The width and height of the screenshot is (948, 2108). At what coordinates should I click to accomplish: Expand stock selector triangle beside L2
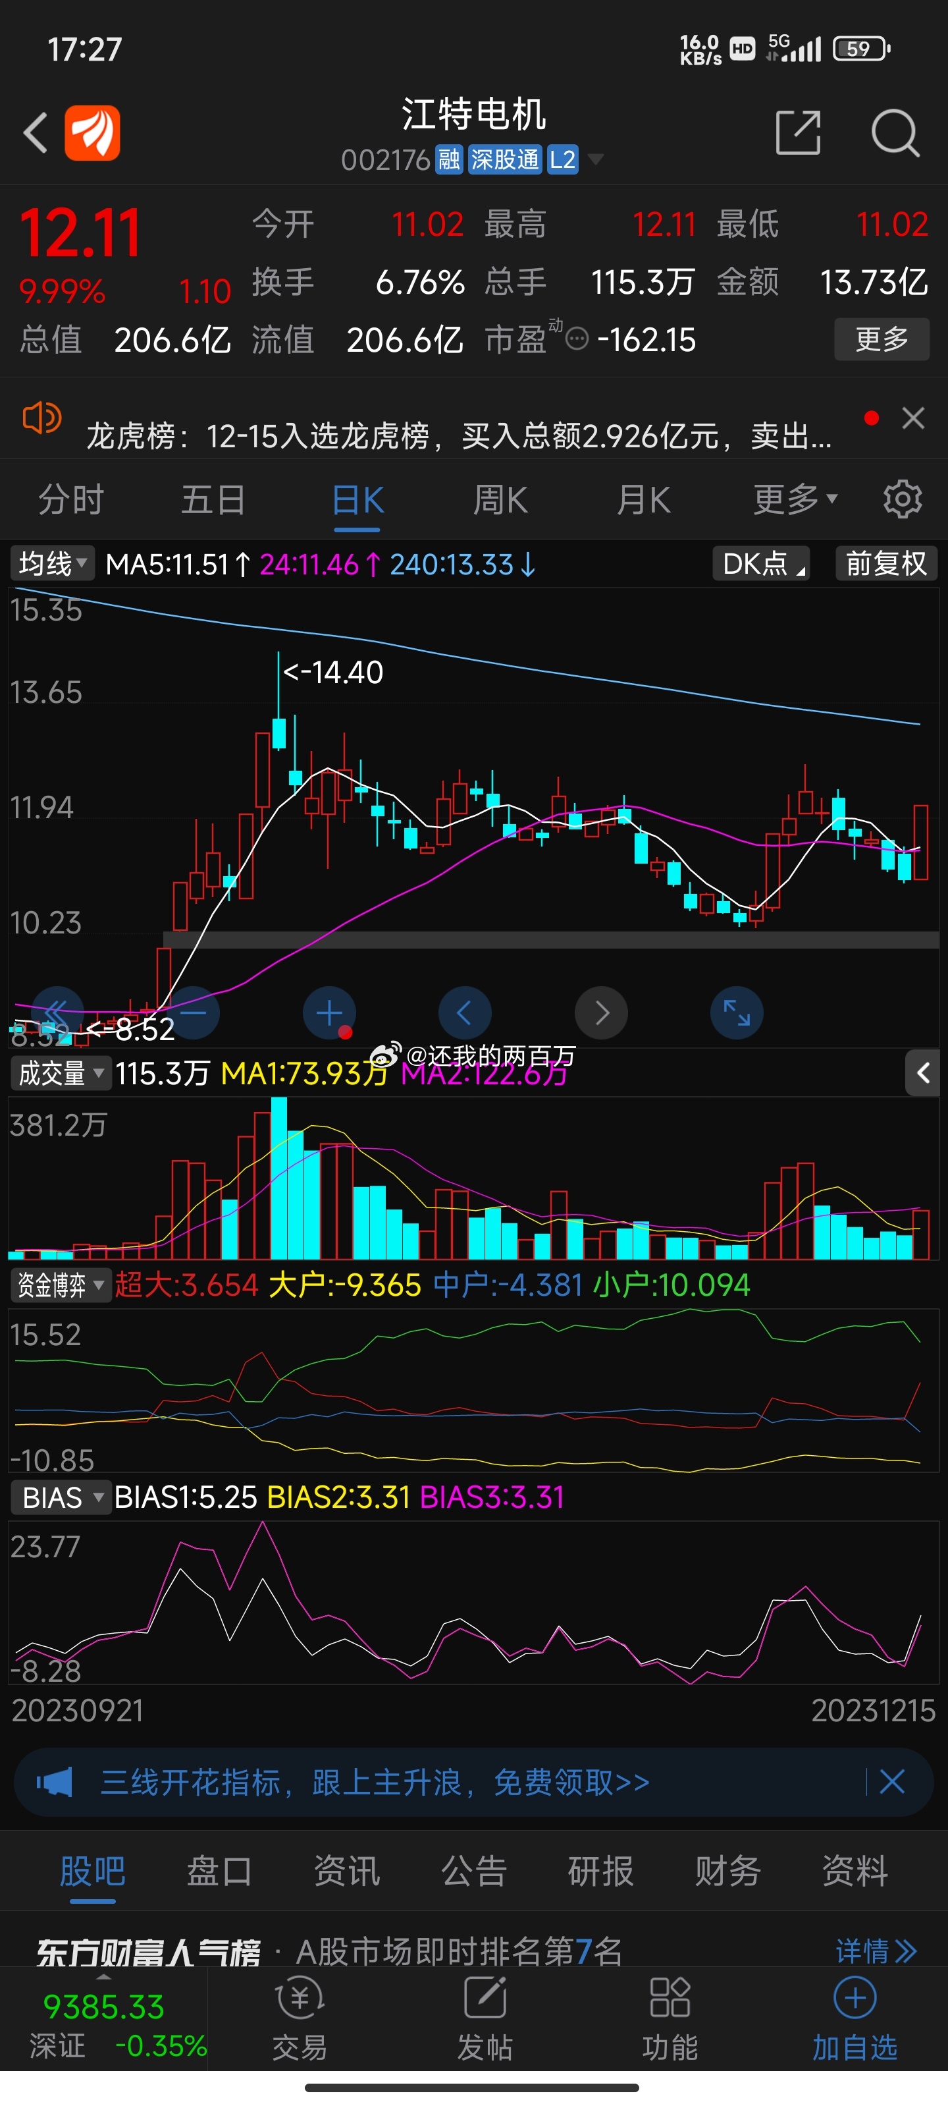596,159
